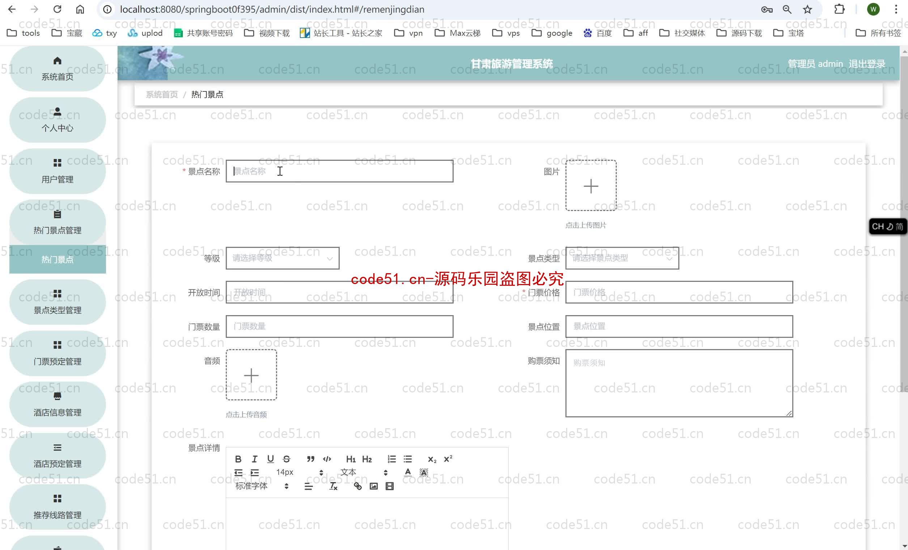Viewport: 908px width, 550px height.
Task: Click the 门票数量 input field
Action: (x=339, y=327)
